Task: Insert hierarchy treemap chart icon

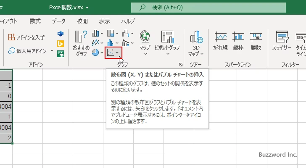Action: pos(111,33)
